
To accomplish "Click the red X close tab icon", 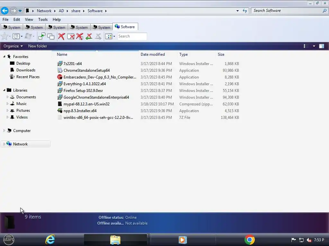I will [x=61, y=36].
